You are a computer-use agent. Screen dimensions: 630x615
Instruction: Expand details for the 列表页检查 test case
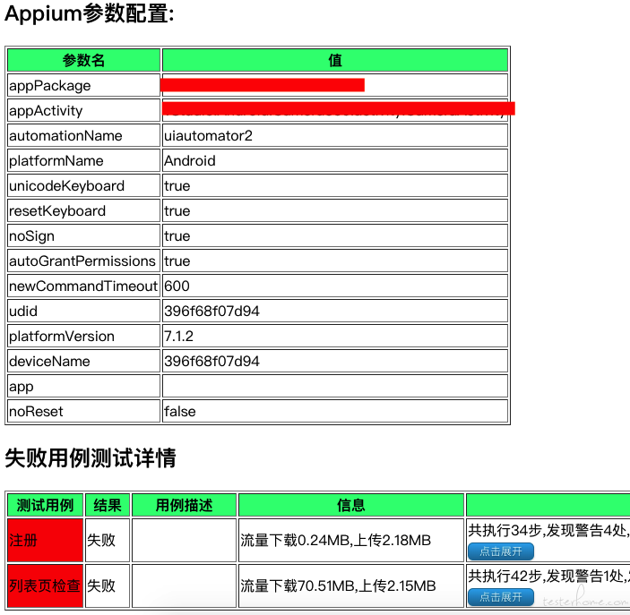(501, 597)
